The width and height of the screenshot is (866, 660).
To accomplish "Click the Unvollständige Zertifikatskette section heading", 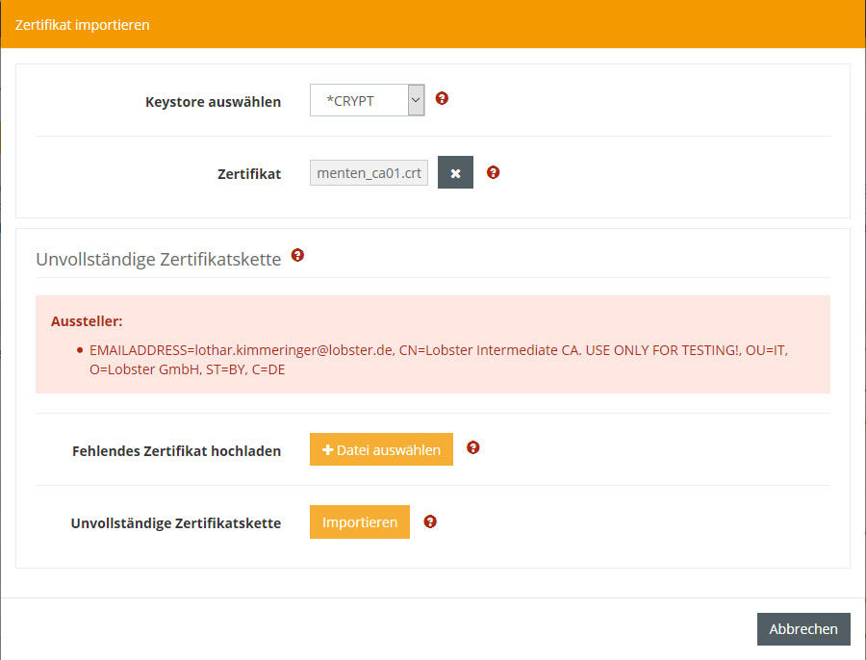I will (158, 259).
